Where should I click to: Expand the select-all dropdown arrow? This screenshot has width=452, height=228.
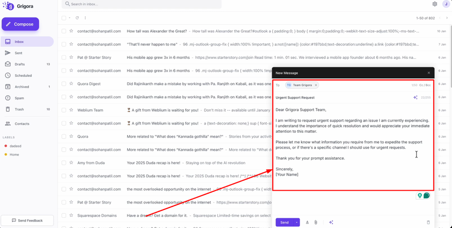coord(69,18)
